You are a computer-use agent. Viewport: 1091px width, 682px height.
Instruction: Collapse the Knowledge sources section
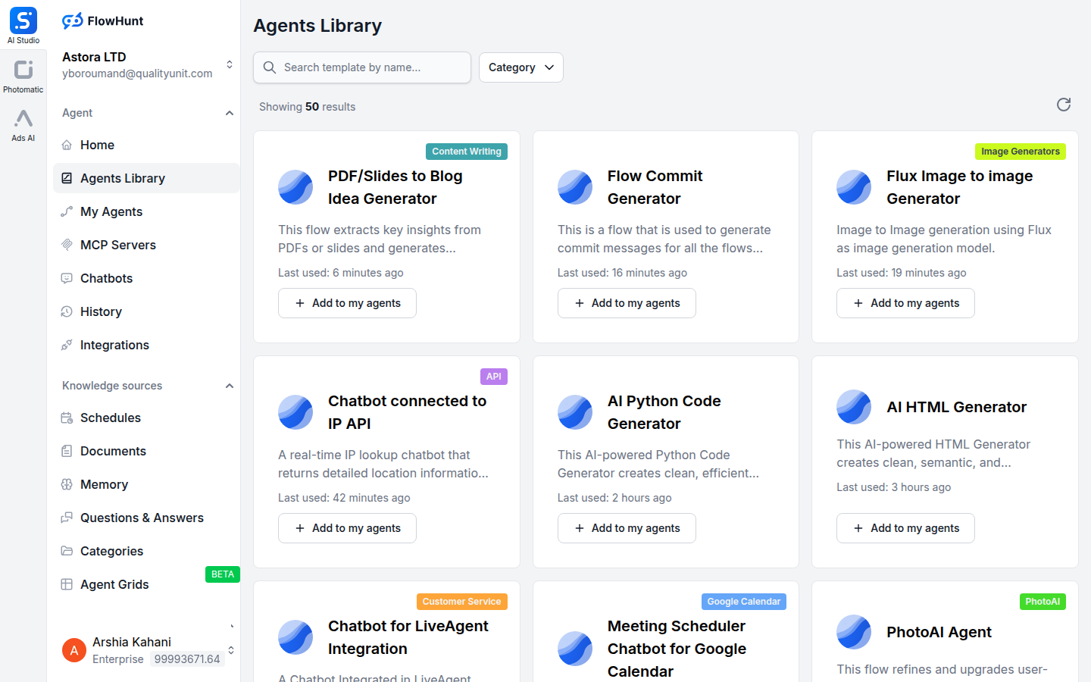(x=230, y=385)
